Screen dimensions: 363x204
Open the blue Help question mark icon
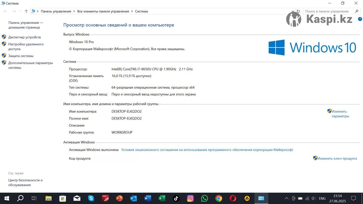coord(360,19)
